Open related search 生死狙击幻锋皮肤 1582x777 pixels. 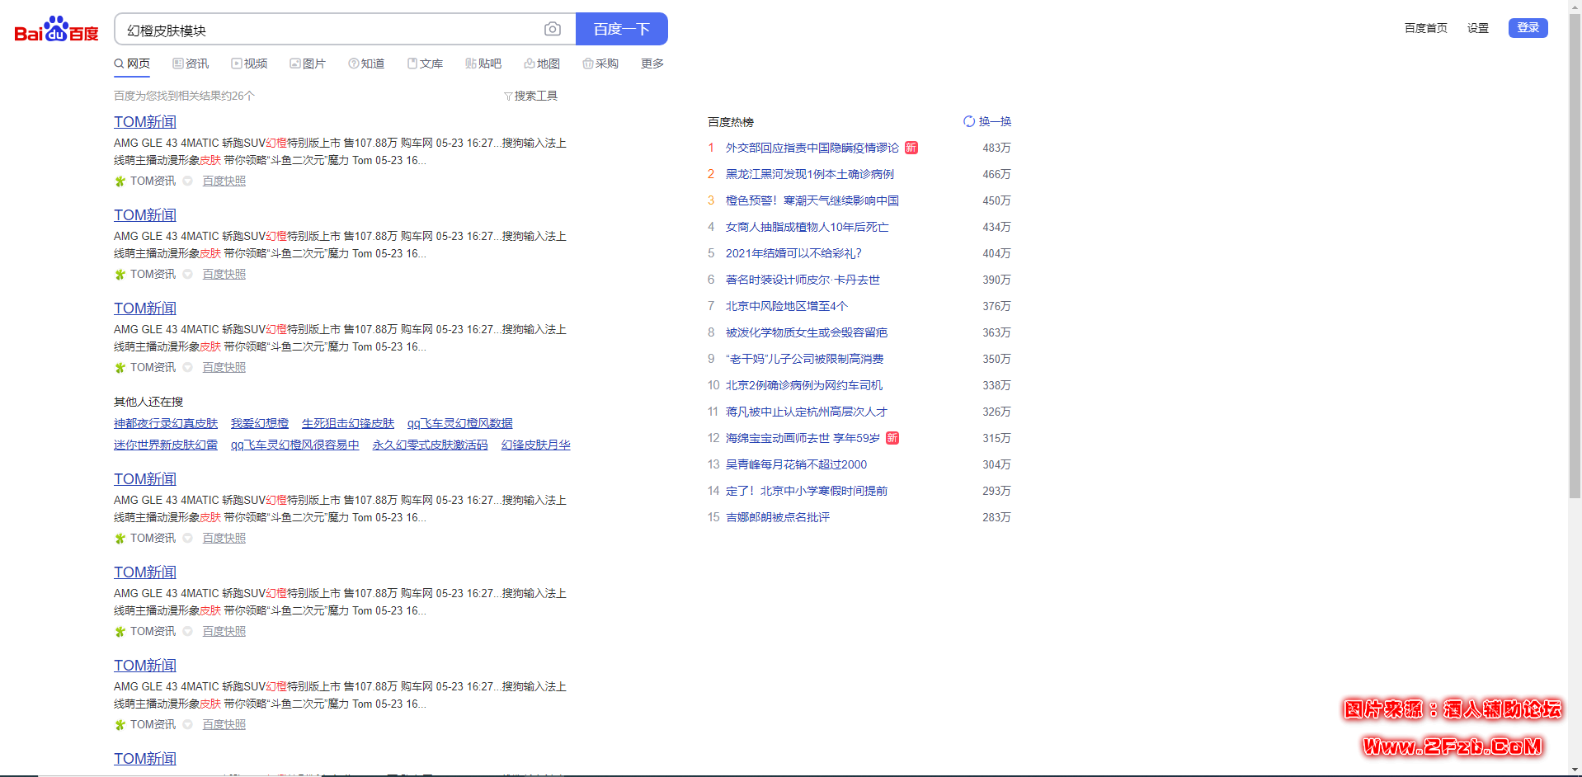coord(348,423)
